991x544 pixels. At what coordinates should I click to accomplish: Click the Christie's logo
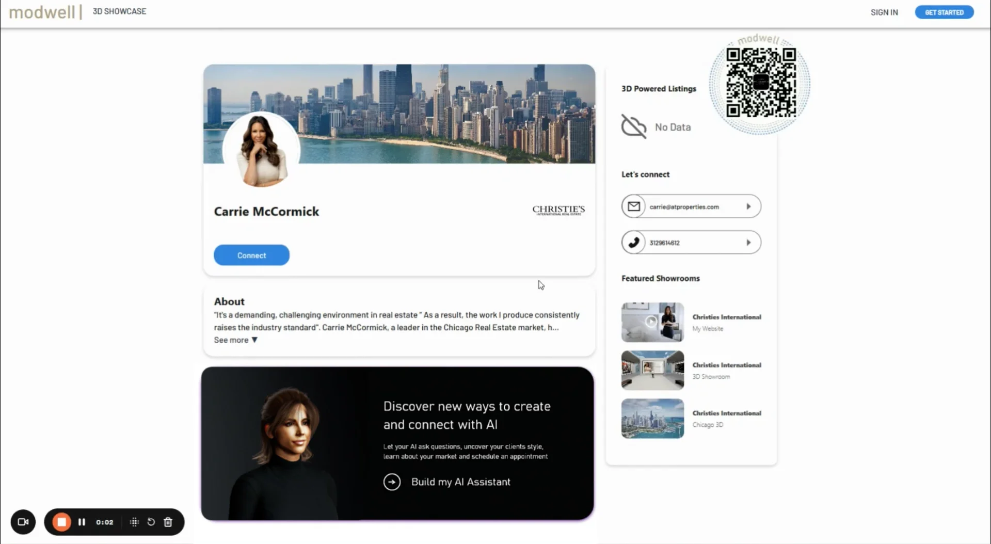click(x=558, y=210)
